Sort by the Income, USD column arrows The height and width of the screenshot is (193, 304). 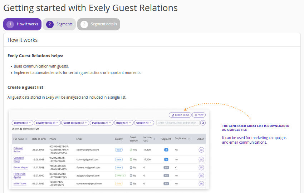pyautogui.click(x=155, y=139)
